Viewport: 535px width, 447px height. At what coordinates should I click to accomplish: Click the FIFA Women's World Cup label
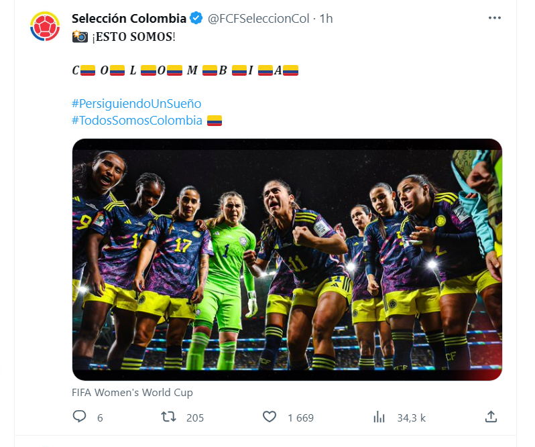132,392
